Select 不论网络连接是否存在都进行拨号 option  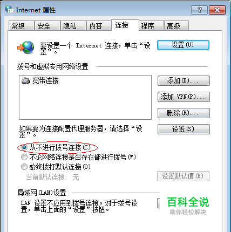(x=24, y=157)
